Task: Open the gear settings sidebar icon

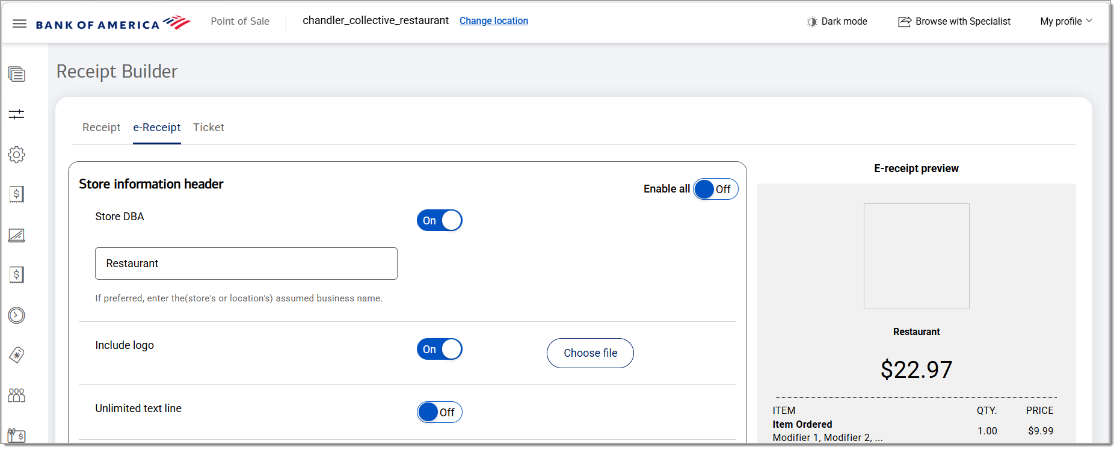Action: (16, 155)
